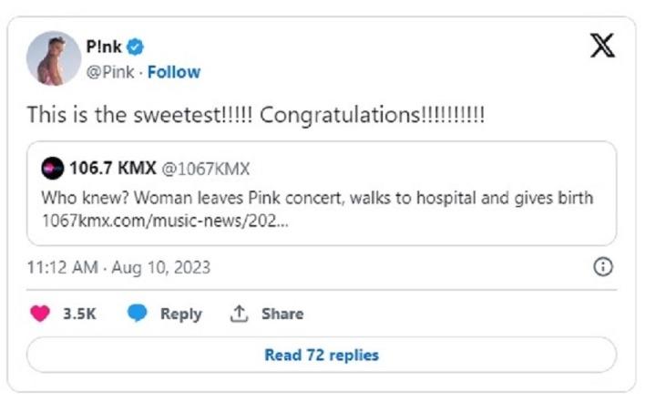Click the 106.7 KMX round avatar icon
This screenshot has height=413, width=656.
(x=53, y=169)
